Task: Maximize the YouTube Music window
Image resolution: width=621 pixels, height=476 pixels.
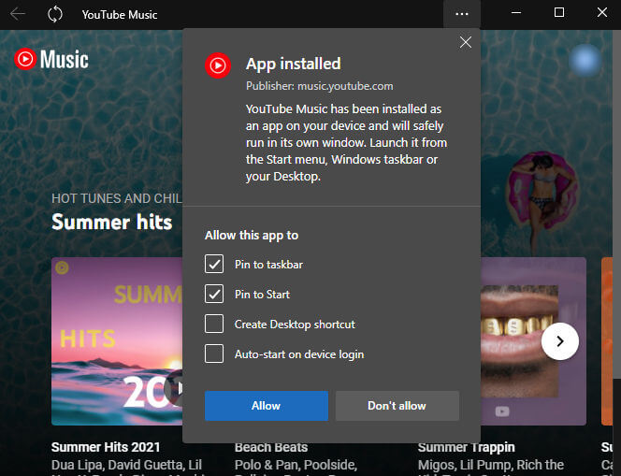Action: [x=559, y=13]
